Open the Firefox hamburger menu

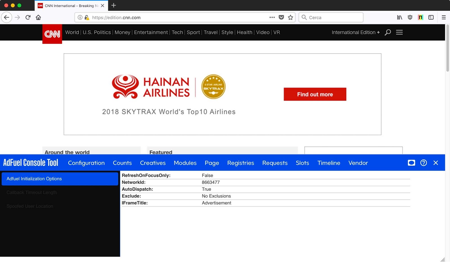[444, 17]
